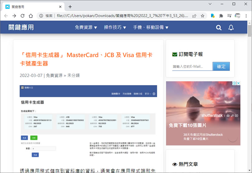This screenshot has height=173, width=252.
Task: Open the 信用卡生成器 article title
Action: [x=86, y=59]
